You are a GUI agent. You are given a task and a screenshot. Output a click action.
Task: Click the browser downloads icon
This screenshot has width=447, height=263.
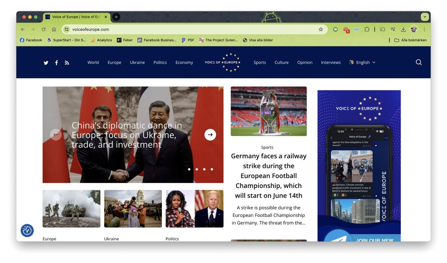(x=403, y=29)
